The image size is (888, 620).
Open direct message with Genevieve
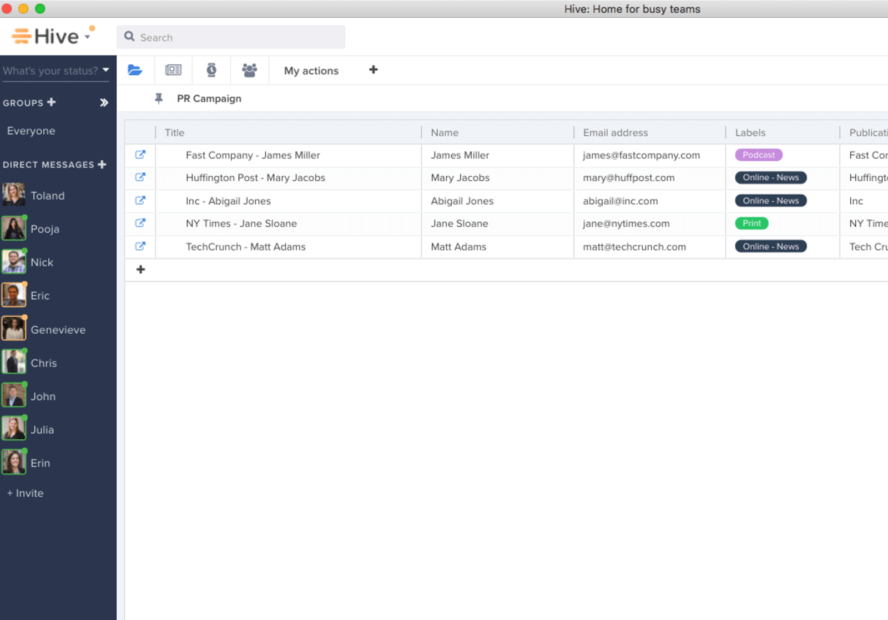point(58,330)
